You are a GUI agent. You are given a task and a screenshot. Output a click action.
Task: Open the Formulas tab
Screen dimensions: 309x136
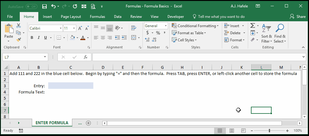98,17
